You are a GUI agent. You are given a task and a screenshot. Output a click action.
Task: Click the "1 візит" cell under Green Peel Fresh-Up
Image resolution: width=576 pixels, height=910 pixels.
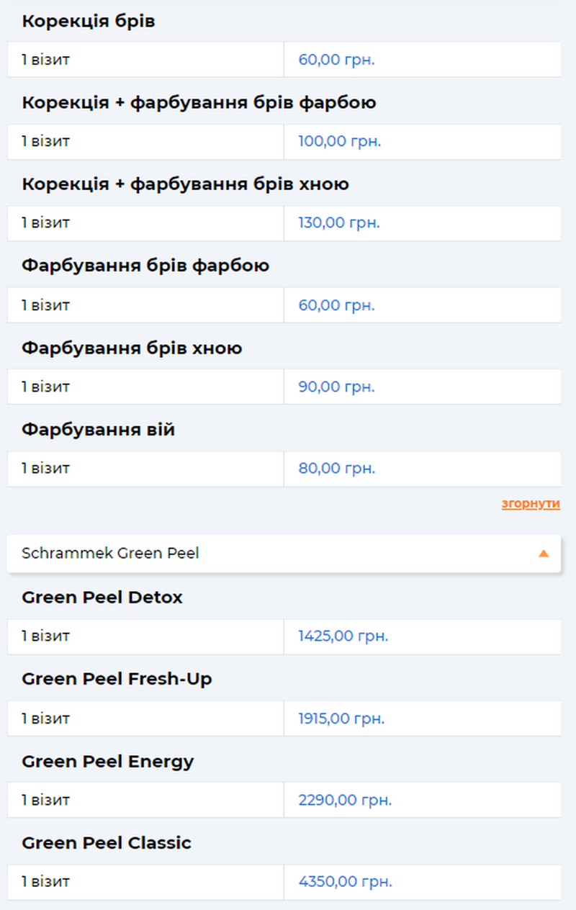point(45,718)
